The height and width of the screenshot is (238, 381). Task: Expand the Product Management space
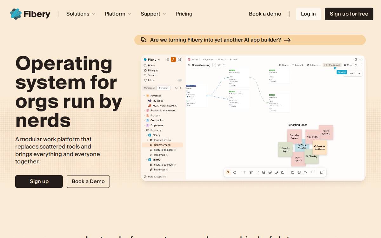tap(144, 110)
